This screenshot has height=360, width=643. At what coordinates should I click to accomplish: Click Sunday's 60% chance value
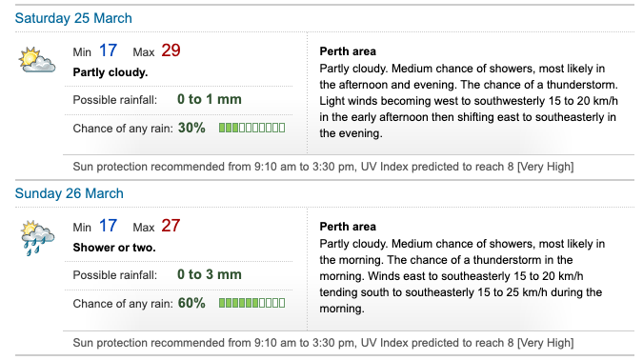click(x=191, y=303)
